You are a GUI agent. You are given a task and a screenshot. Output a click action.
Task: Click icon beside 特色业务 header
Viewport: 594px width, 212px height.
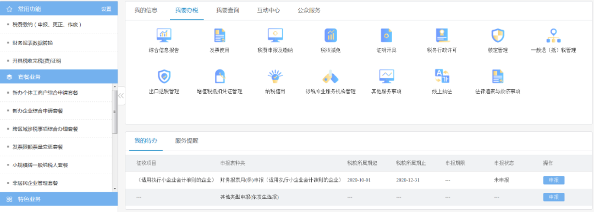(x=9, y=199)
